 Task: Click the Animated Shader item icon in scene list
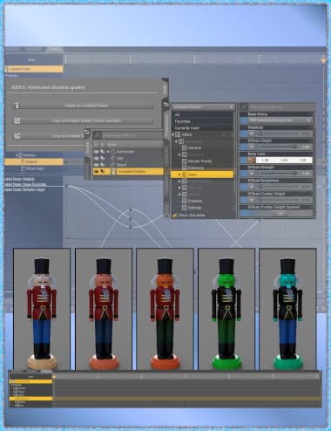pyautogui.click(x=113, y=171)
